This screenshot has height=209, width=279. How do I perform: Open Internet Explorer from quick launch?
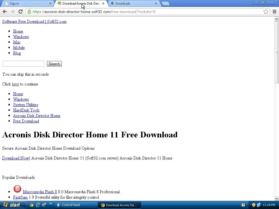[x=38, y=205]
